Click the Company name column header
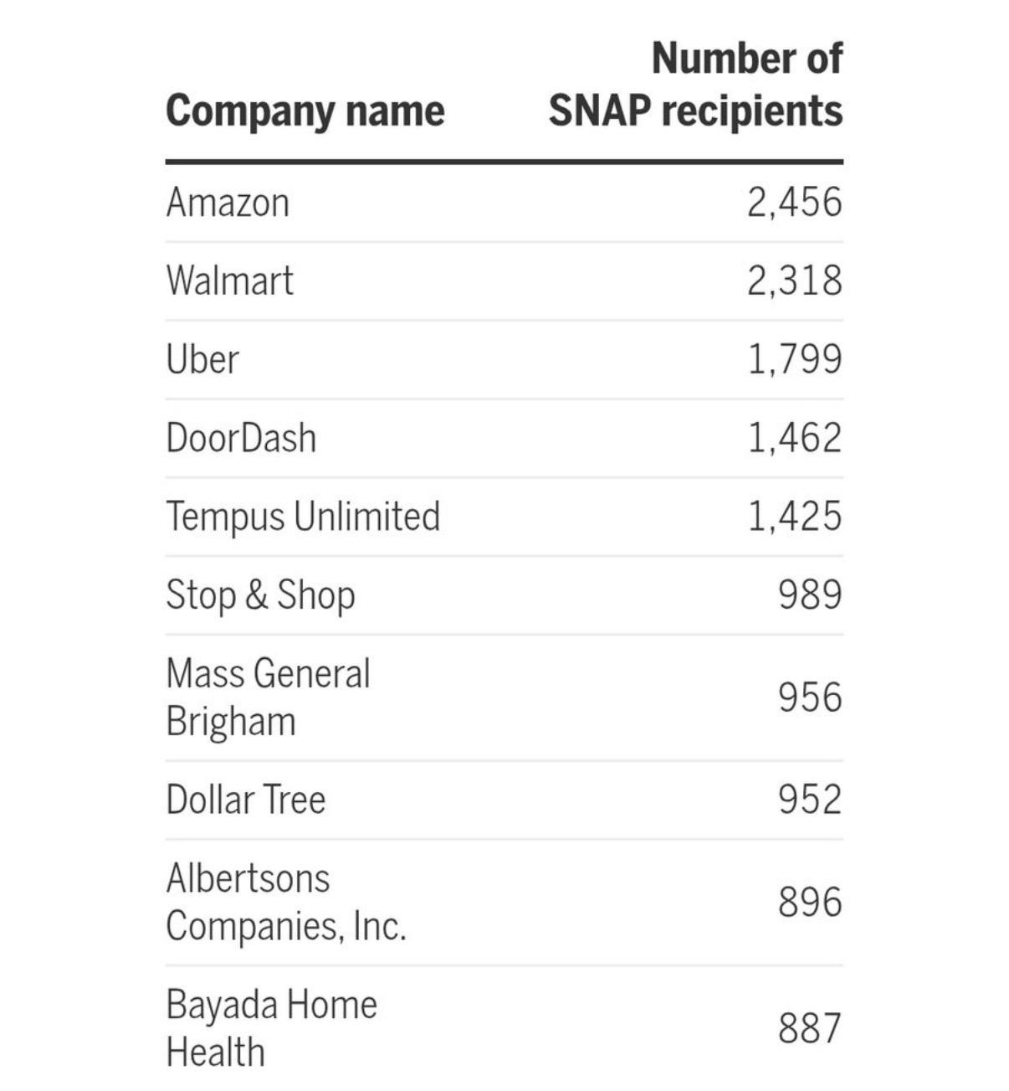The height and width of the screenshot is (1091, 1009). [305, 111]
